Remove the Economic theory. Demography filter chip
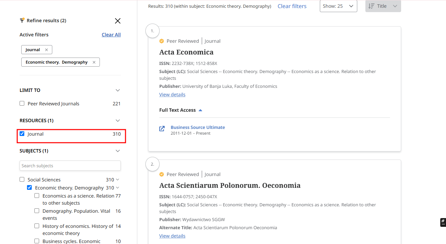The width and height of the screenshot is (446, 244). [x=94, y=62]
